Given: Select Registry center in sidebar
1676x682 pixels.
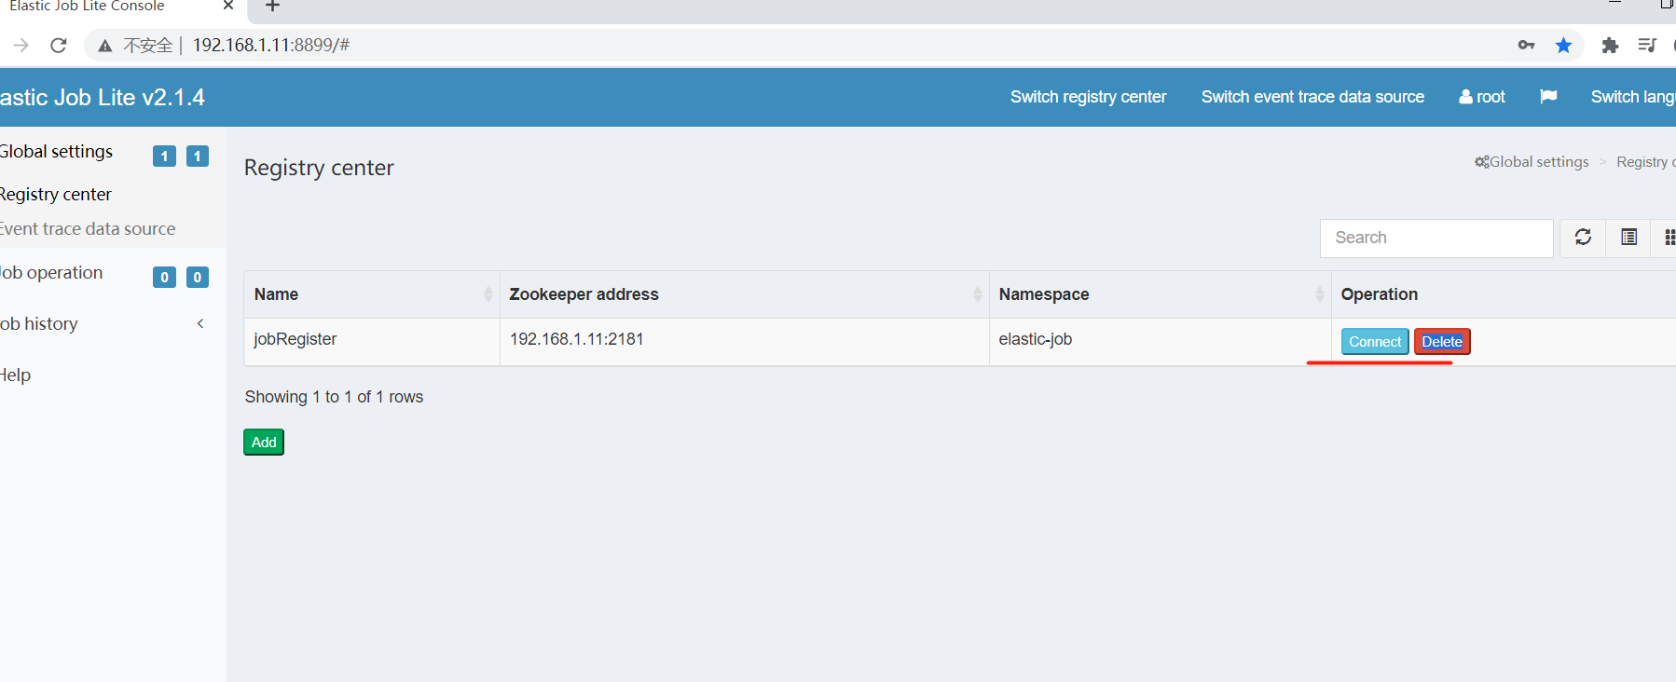Looking at the screenshot, I should point(56,195).
